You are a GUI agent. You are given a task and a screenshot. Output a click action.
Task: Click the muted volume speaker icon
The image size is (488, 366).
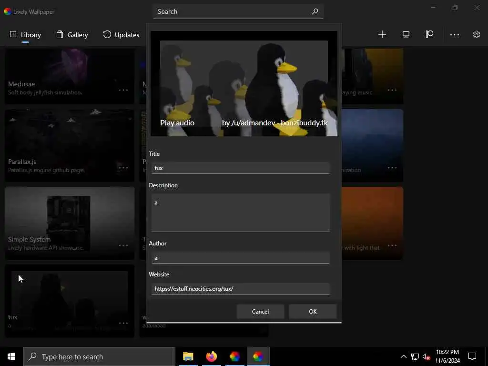click(x=427, y=356)
